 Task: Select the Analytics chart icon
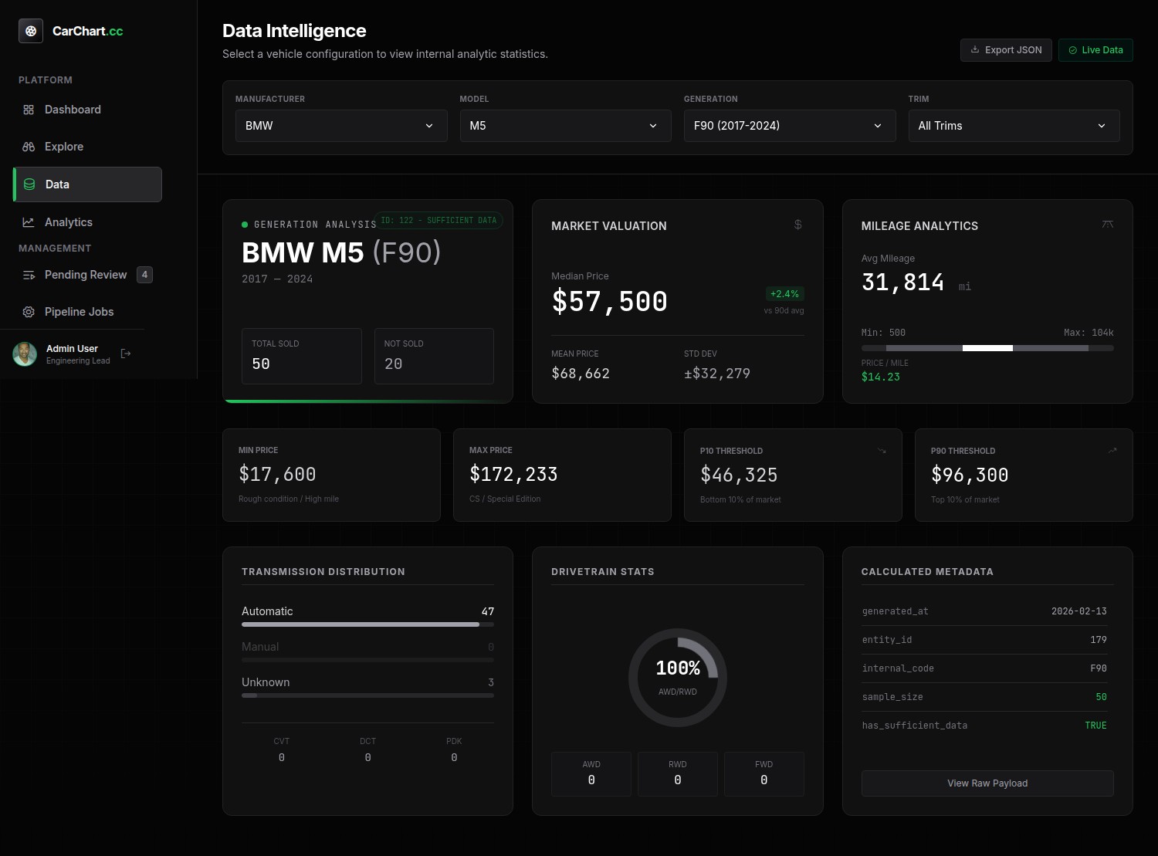point(29,222)
